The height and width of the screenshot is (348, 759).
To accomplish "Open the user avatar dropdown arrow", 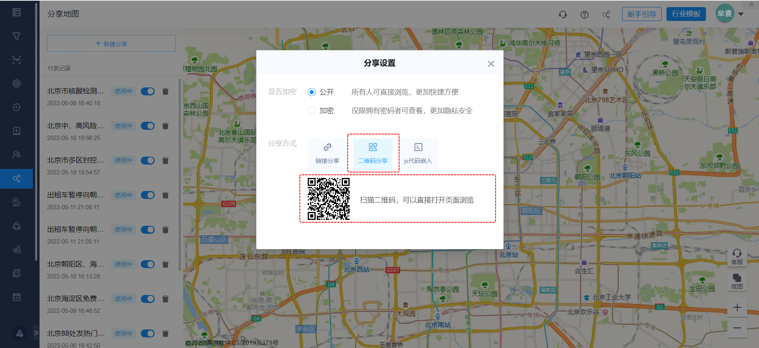I will (x=741, y=14).
